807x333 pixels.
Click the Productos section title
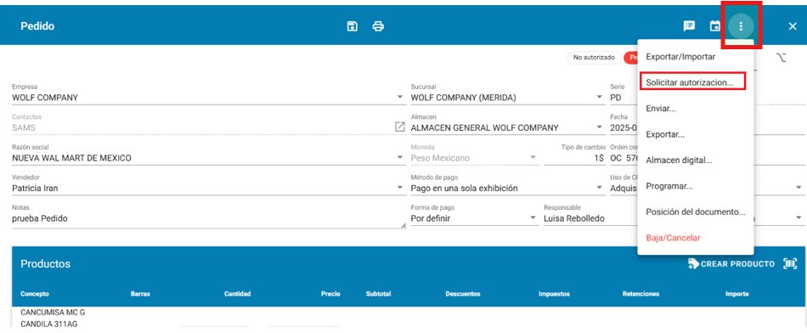pyautogui.click(x=45, y=264)
